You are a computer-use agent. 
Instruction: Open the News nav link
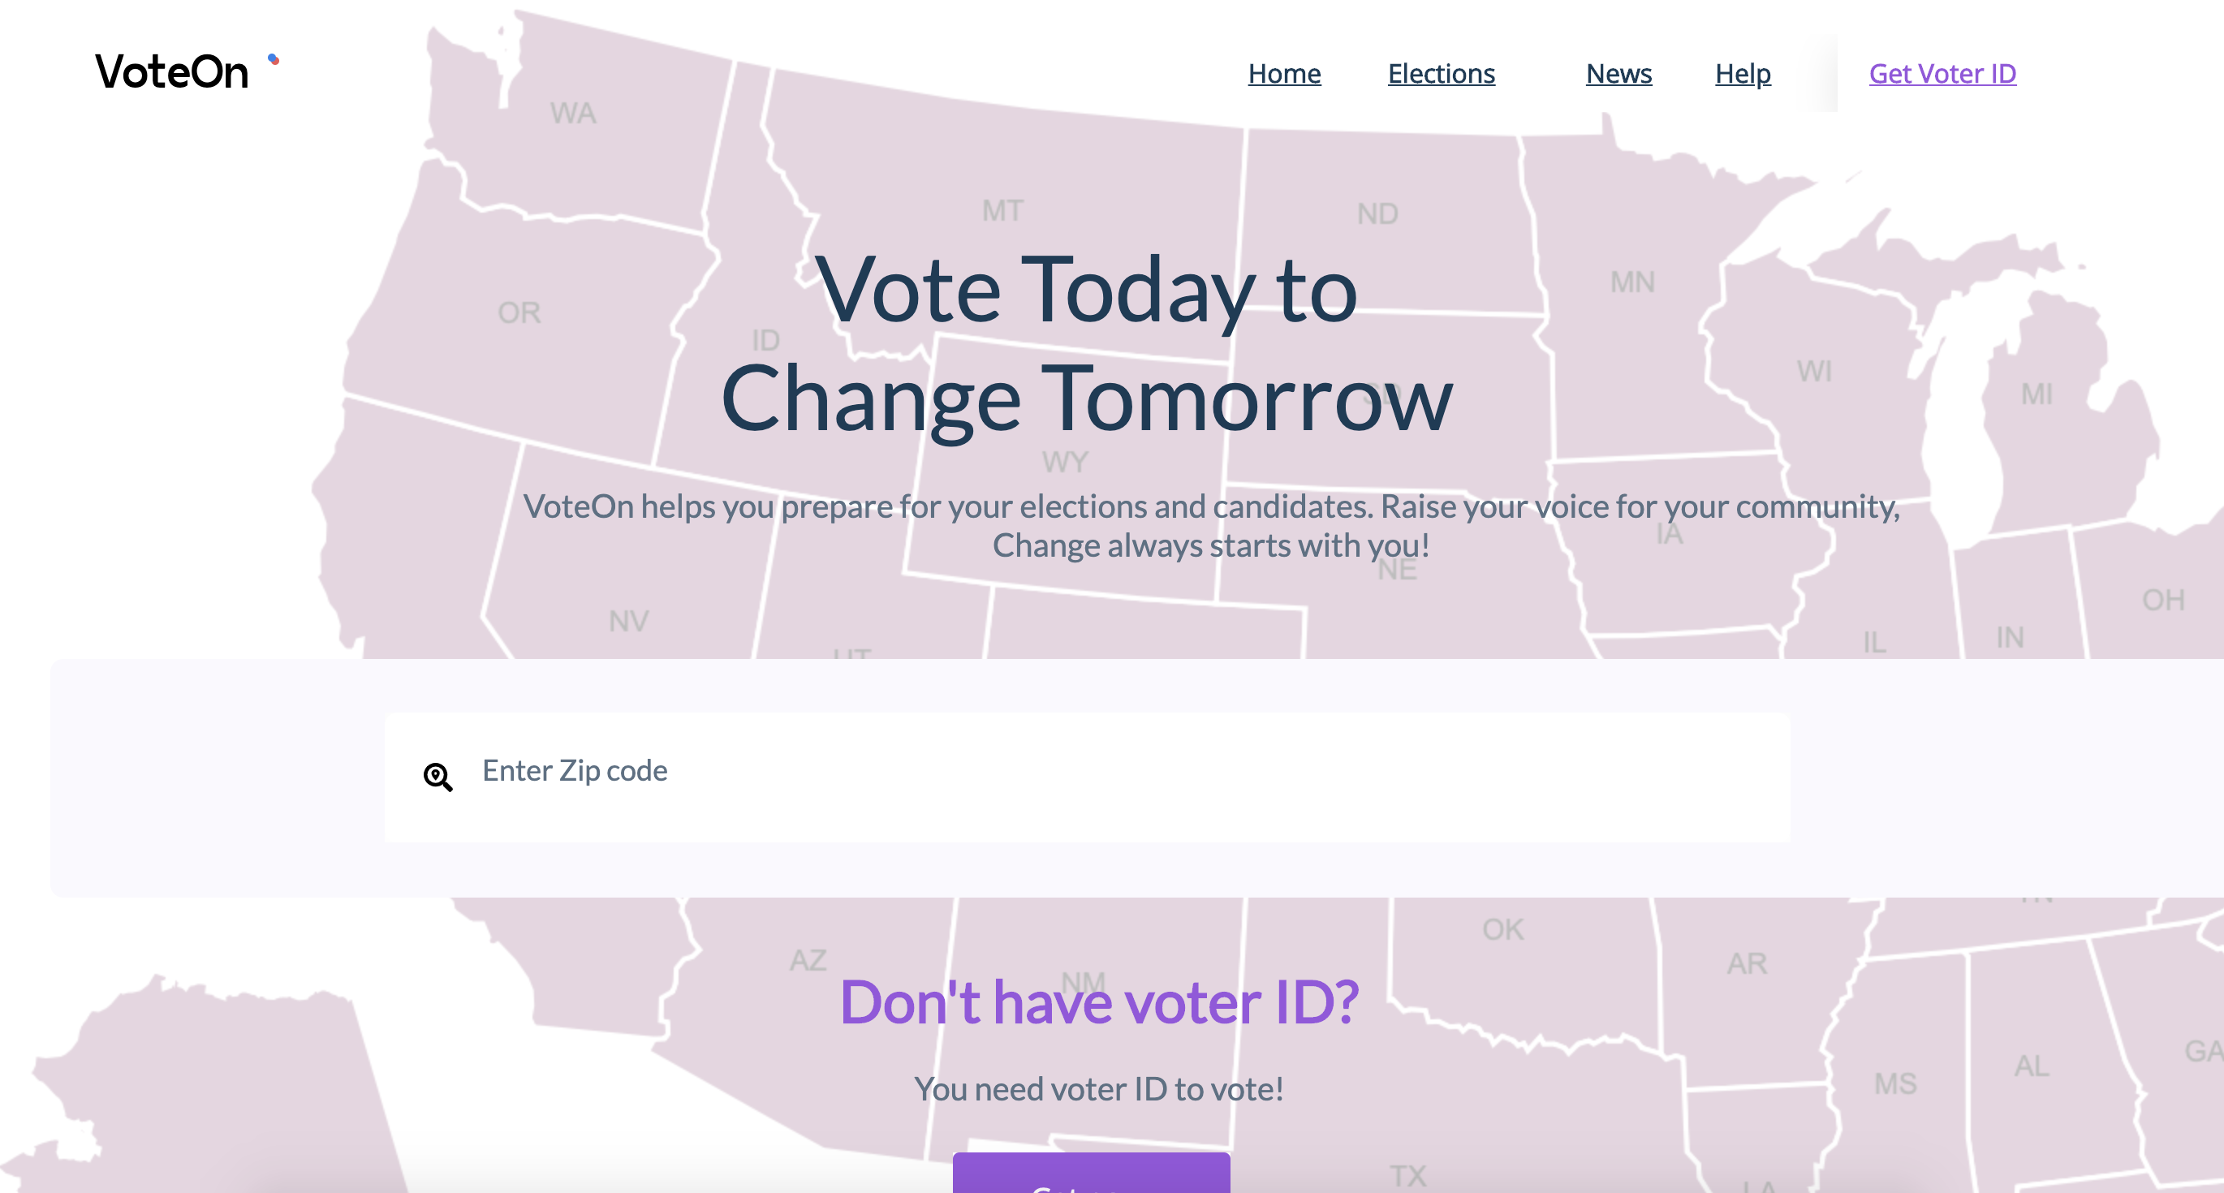point(1618,73)
